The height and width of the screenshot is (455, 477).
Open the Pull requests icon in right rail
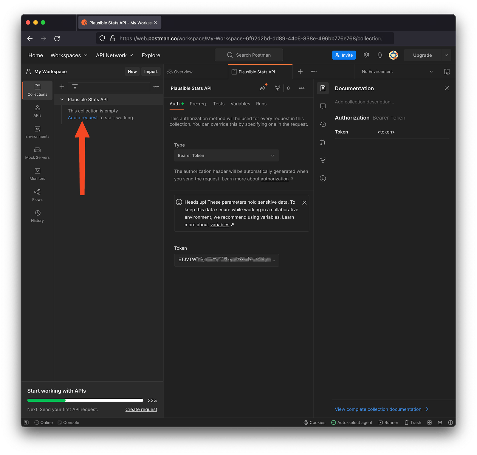coord(323,142)
